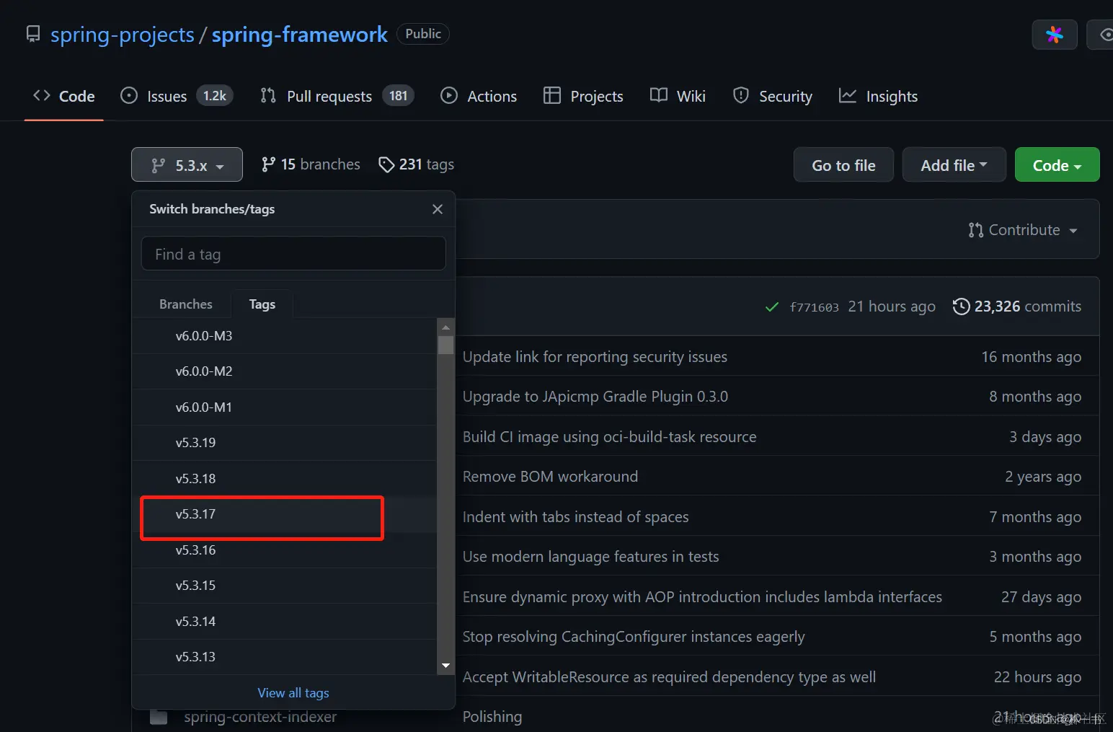The image size is (1113, 732).
Task: Open the Polishing commit message
Action: tap(492, 717)
